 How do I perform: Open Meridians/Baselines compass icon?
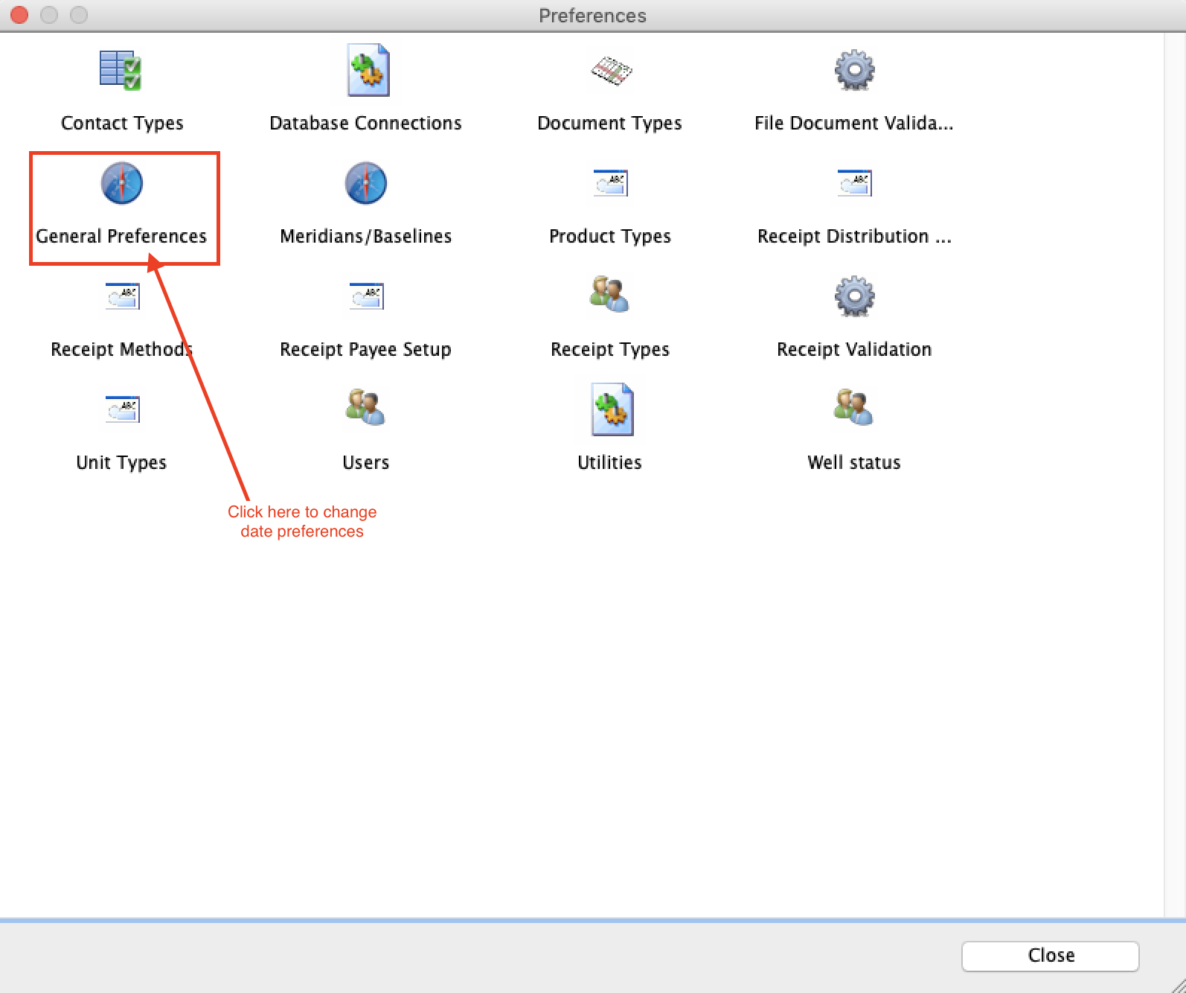click(x=365, y=183)
